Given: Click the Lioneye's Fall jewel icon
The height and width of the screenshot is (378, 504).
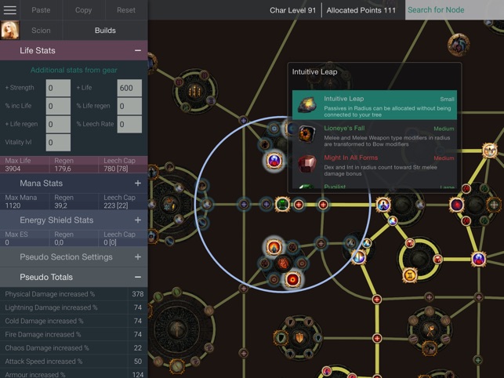Looking at the screenshot, I should point(306,134).
